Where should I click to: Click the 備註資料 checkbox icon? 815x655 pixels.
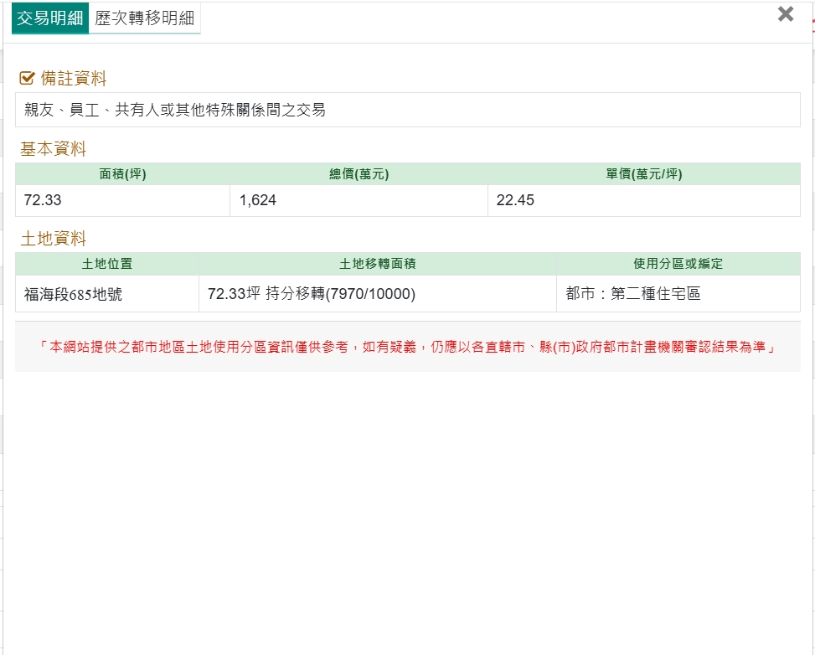tap(27, 79)
